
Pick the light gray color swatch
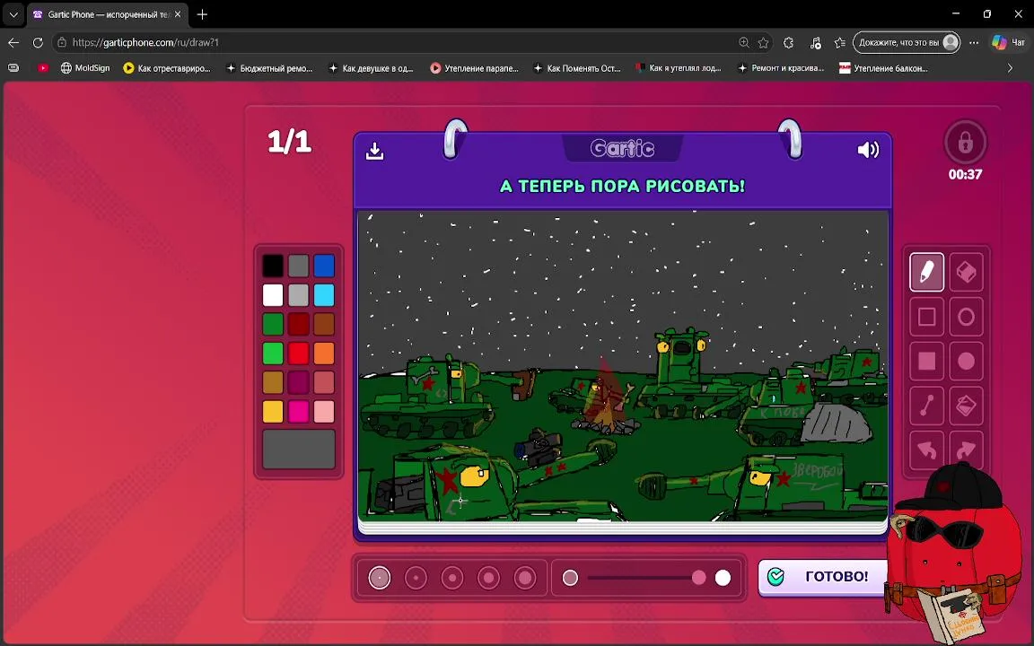point(298,294)
